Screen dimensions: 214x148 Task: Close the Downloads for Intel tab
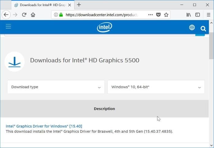(69, 5)
